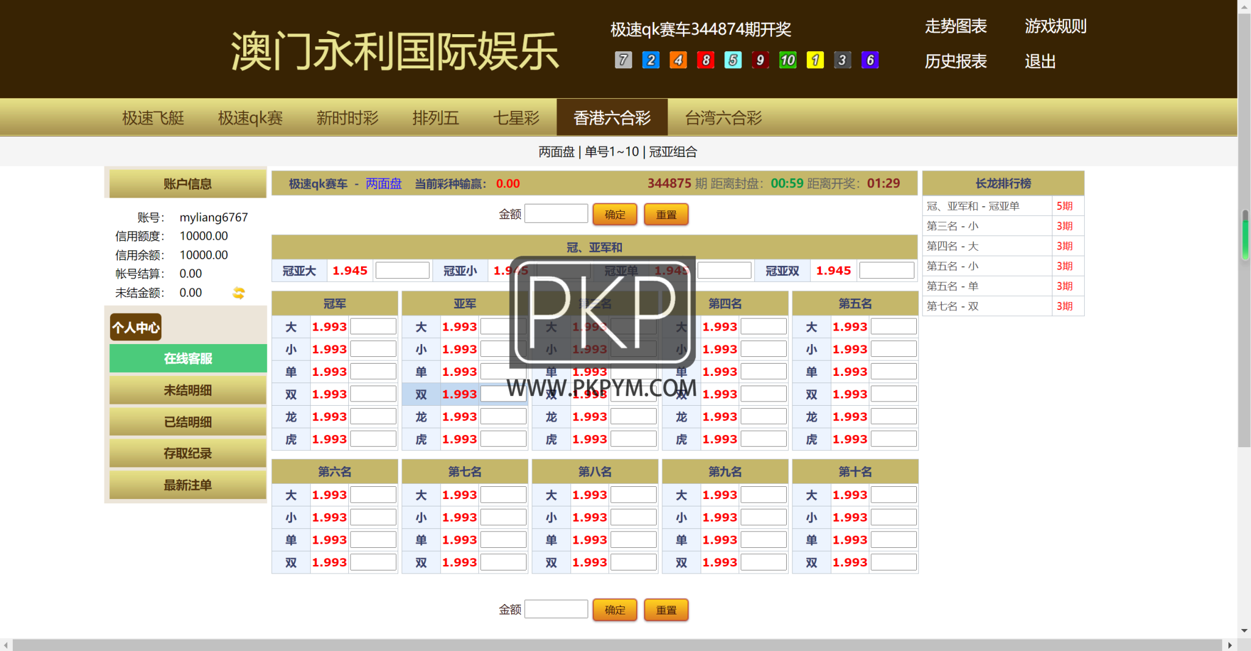This screenshot has height=651, width=1251.
Task: Open the 已结明细 page
Action: [188, 422]
